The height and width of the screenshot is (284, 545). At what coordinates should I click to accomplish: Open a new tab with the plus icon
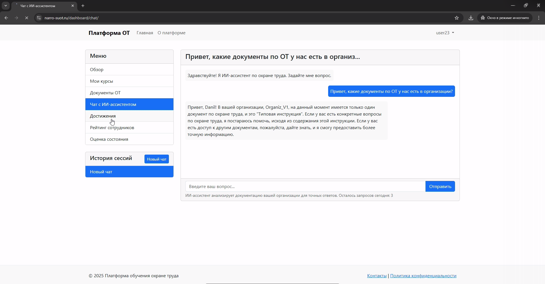pyautogui.click(x=83, y=6)
